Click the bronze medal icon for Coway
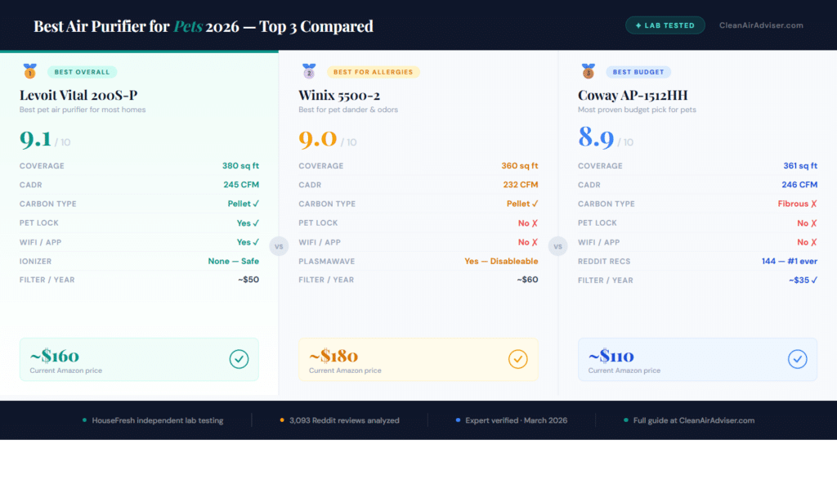The image size is (837, 485). pos(589,71)
